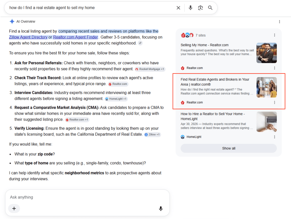
Task: Open AI Overview three-dot options menu
Action: [x=279, y=22]
